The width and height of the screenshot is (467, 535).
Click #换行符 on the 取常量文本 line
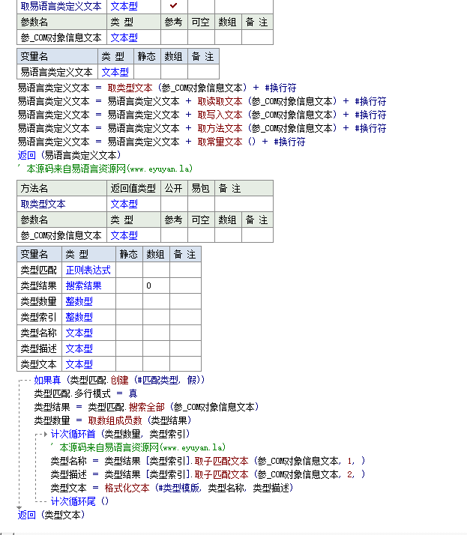289,142
